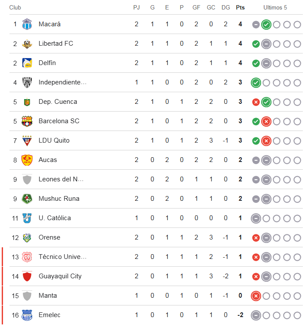Viewport: 305px width, 327px height.
Task: Click the Libertad FC crest icon
Action: [27, 44]
